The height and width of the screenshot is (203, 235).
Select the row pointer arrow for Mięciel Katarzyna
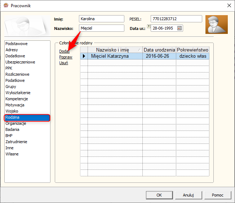click(x=84, y=56)
